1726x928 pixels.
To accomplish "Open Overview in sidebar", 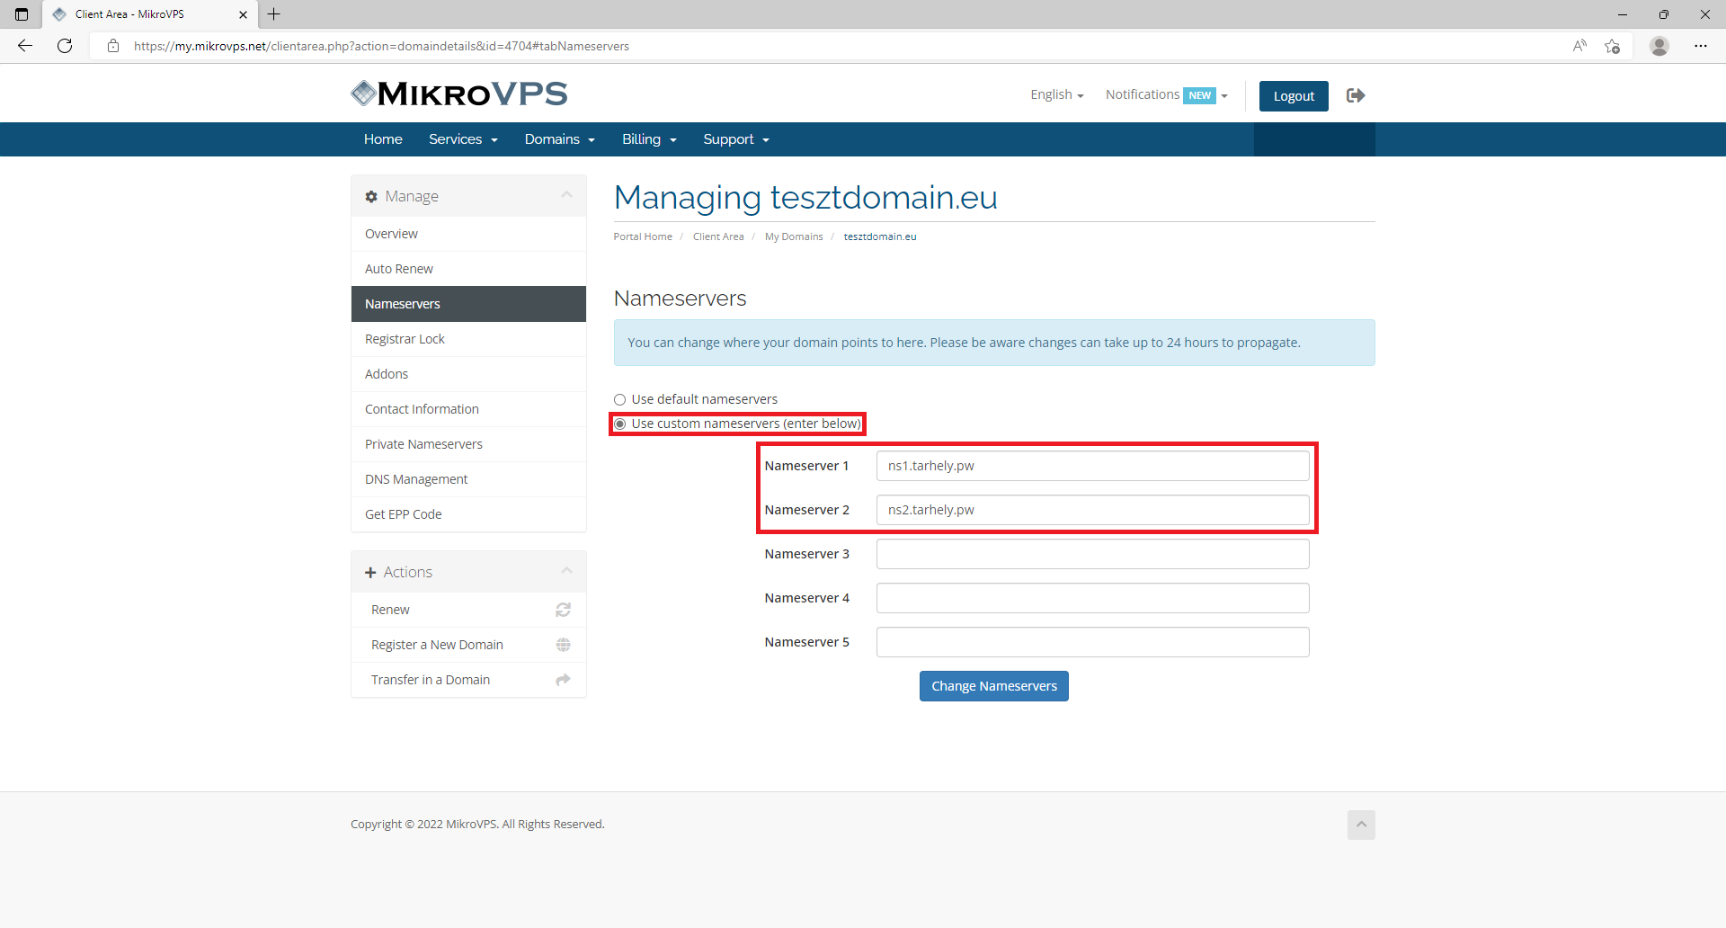I will click(468, 234).
